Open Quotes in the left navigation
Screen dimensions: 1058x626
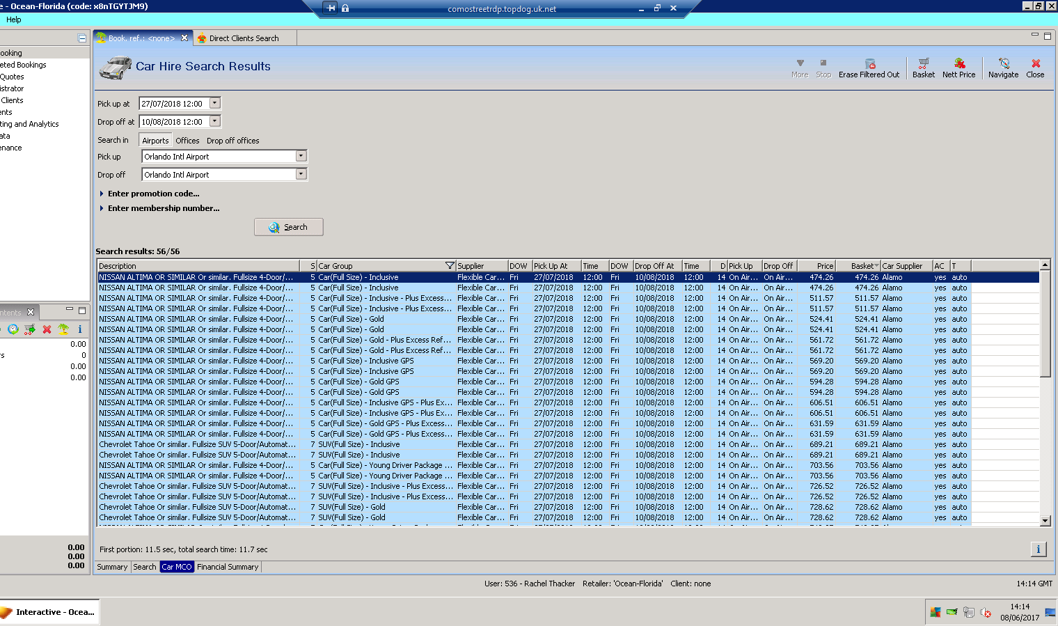pos(12,77)
